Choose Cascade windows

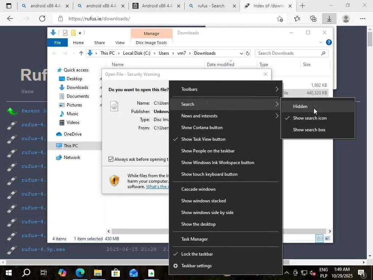pos(225,189)
